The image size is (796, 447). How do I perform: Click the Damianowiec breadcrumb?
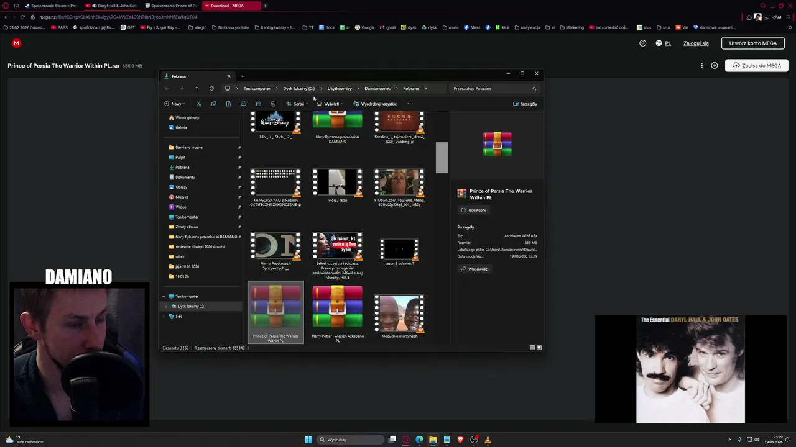pos(377,88)
